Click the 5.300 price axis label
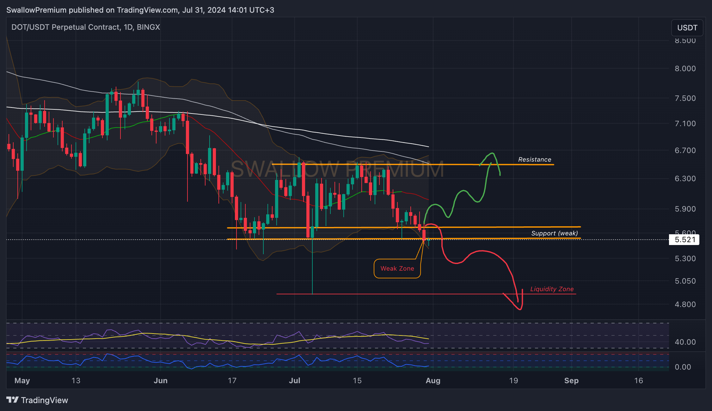The image size is (712, 411). tap(685, 259)
